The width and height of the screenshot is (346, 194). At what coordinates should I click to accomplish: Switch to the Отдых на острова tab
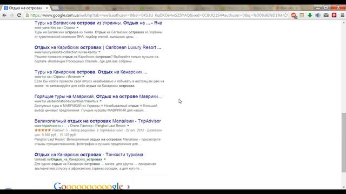(25, 8)
